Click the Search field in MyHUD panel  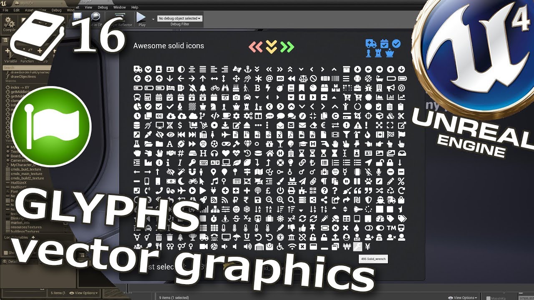(x=27, y=67)
